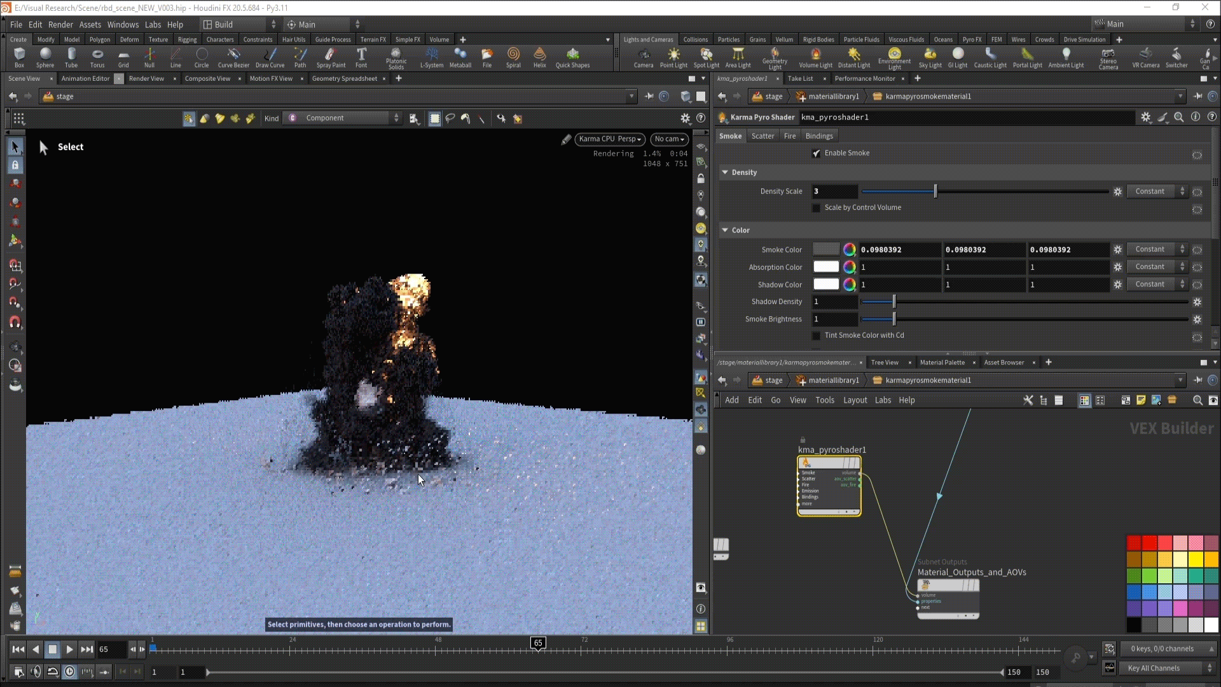Open the No cam camera menu
This screenshot has width=1221, height=687.
tap(669, 139)
